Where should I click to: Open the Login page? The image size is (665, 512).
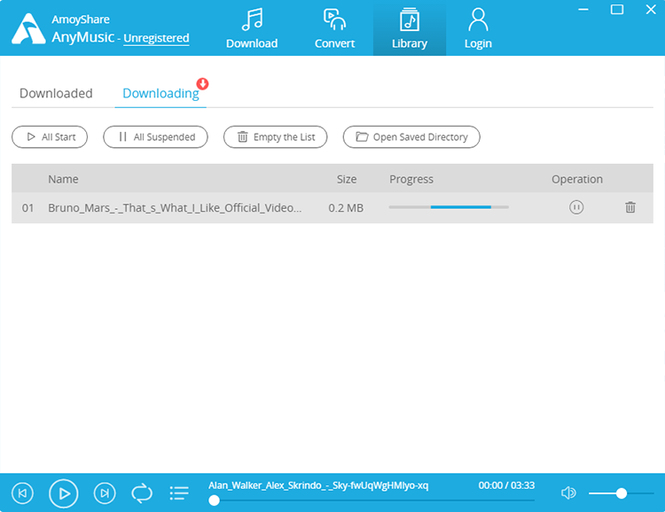point(478,28)
